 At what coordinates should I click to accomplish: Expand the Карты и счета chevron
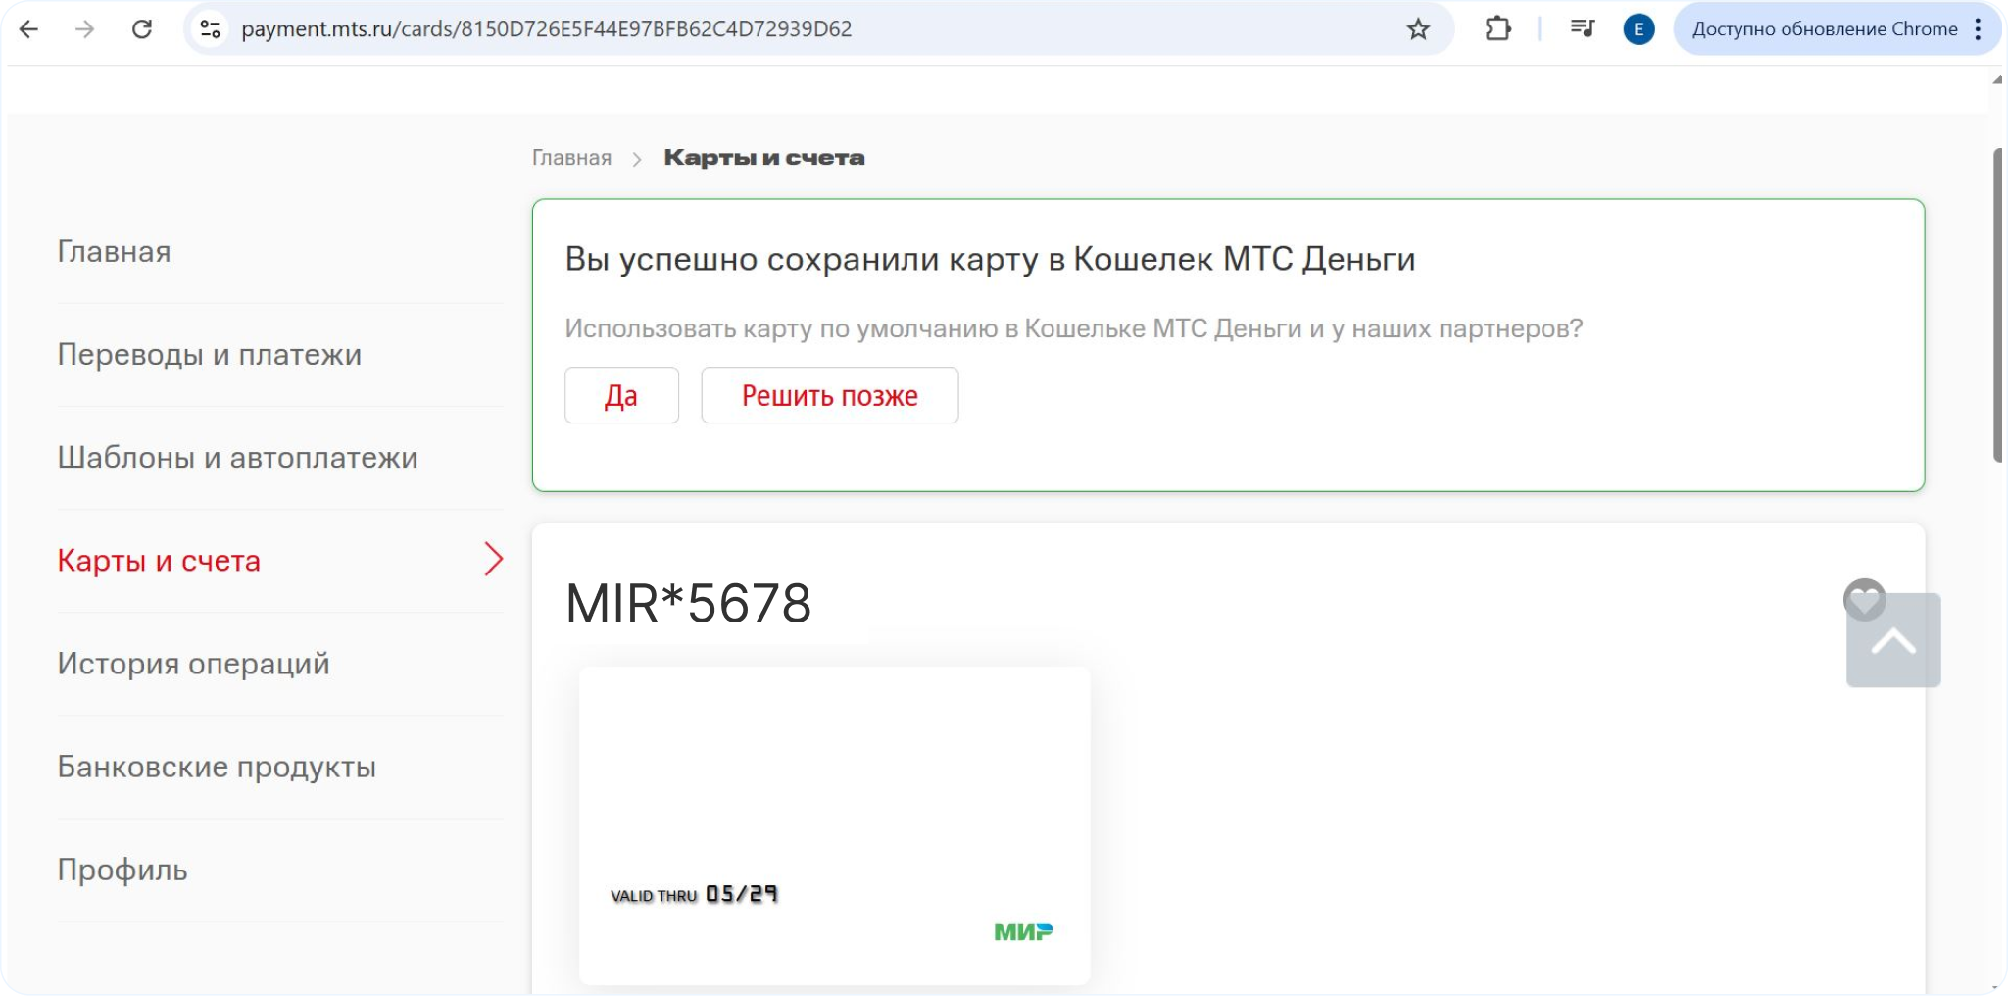pos(494,560)
